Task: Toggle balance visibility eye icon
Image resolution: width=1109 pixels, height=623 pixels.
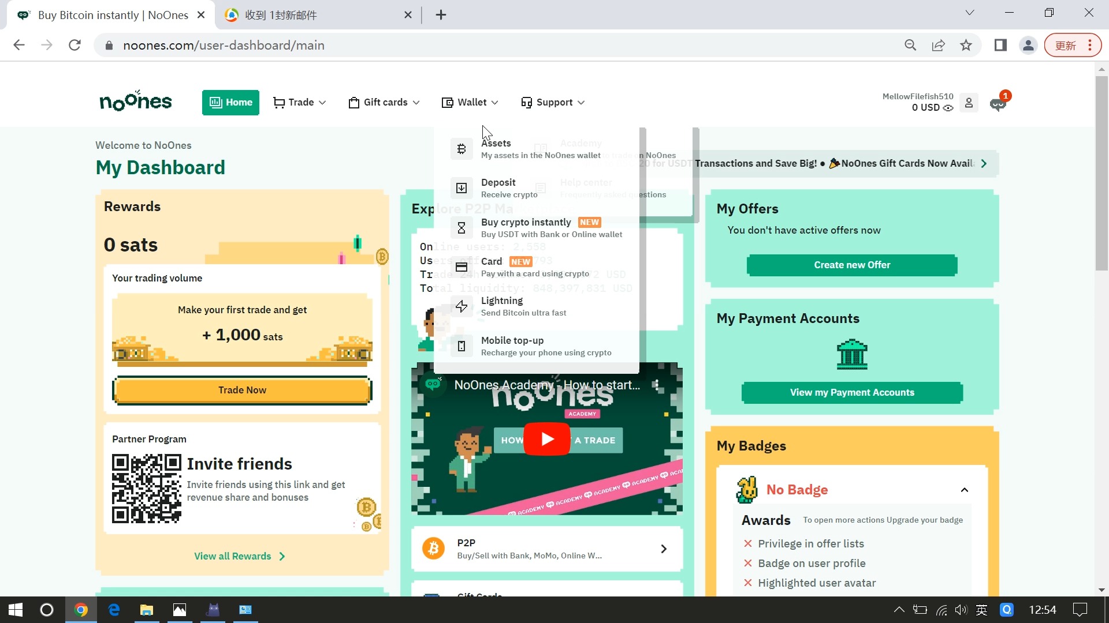Action: tap(948, 108)
